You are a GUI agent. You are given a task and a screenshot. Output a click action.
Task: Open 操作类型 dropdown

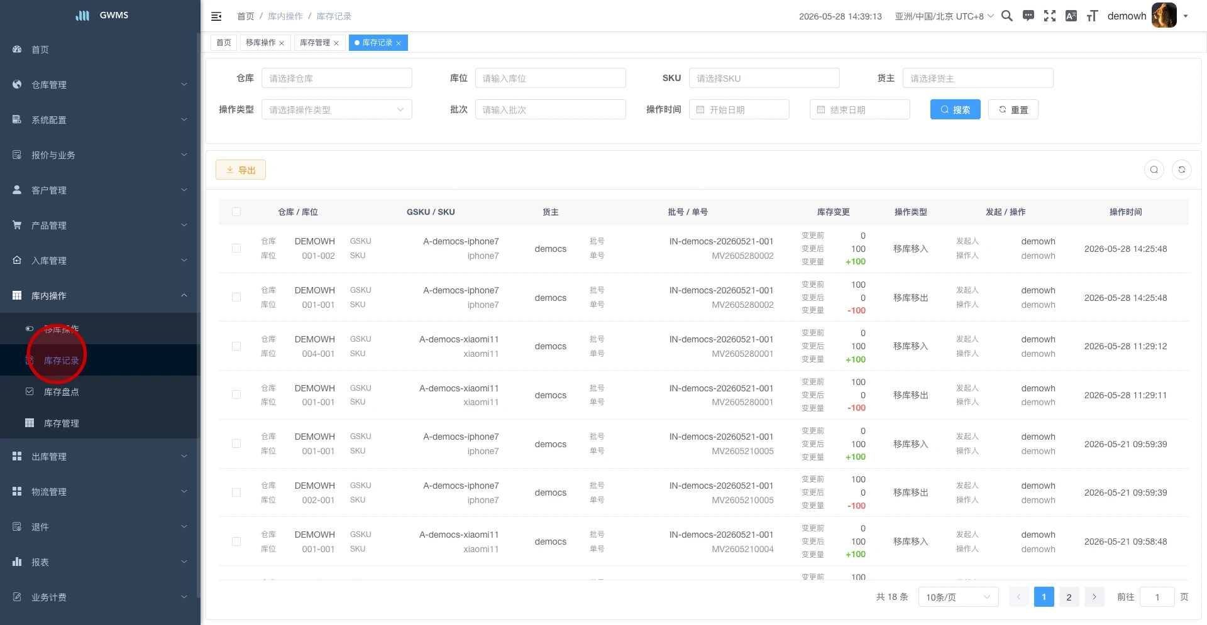point(337,109)
